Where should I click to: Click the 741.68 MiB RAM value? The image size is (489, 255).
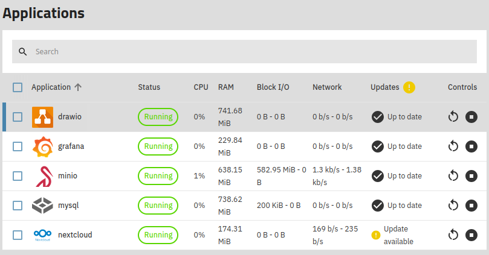pyautogui.click(x=230, y=117)
